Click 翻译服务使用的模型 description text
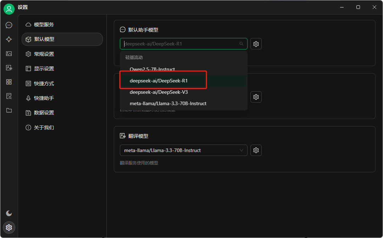 [x=139, y=163]
